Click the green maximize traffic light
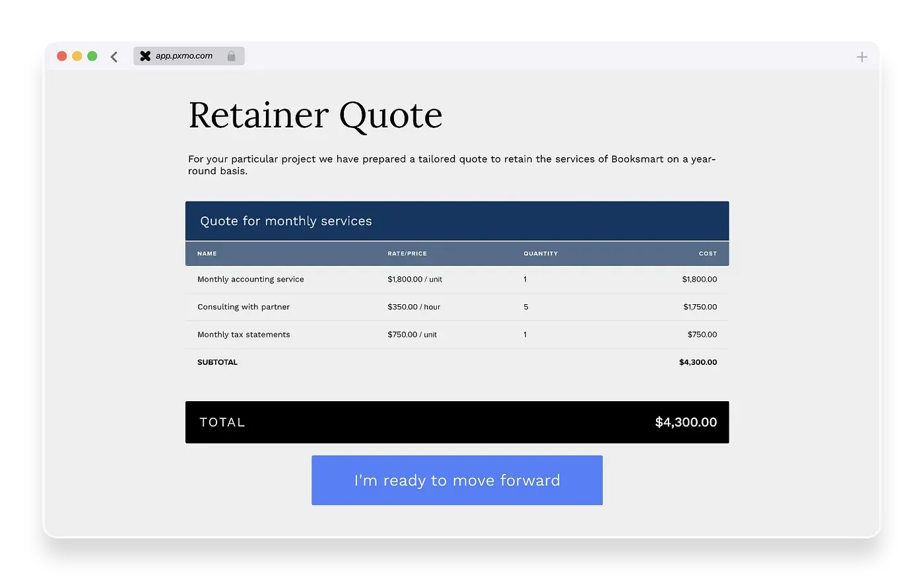The width and height of the screenshot is (924, 578). 92,56
